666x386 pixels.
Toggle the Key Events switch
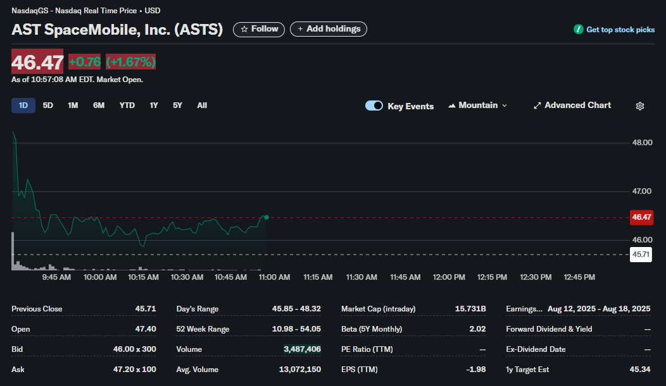(374, 106)
